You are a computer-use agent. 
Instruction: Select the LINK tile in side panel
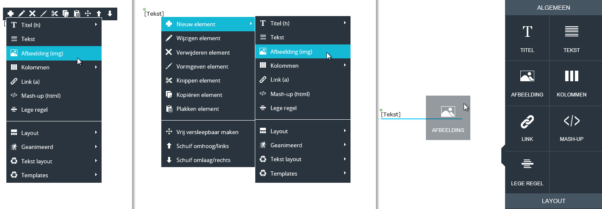(527, 128)
